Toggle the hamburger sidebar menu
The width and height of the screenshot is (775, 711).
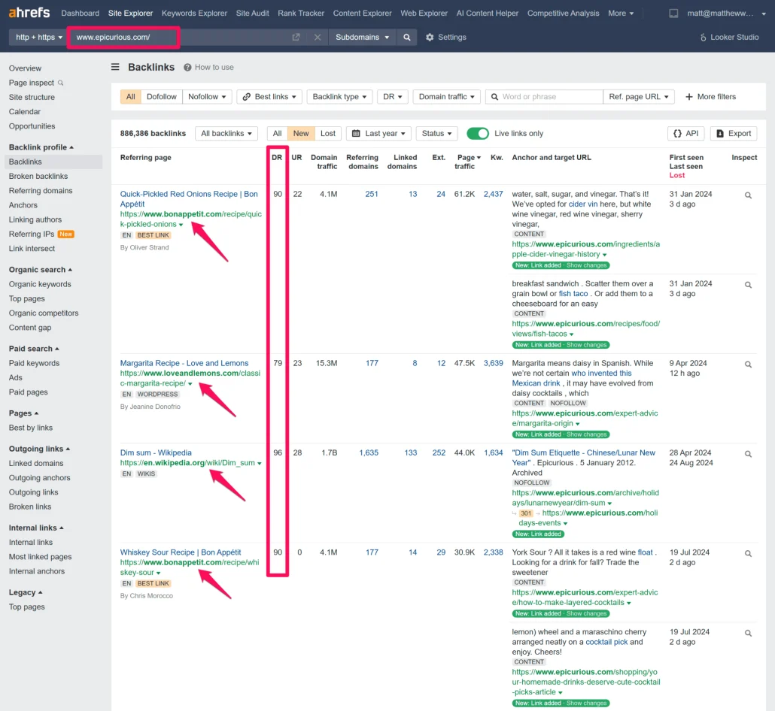pos(115,67)
